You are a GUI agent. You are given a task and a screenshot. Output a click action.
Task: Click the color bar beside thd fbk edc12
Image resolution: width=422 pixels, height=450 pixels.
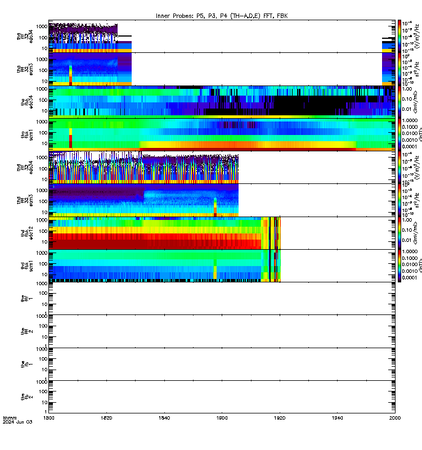(399, 233)
